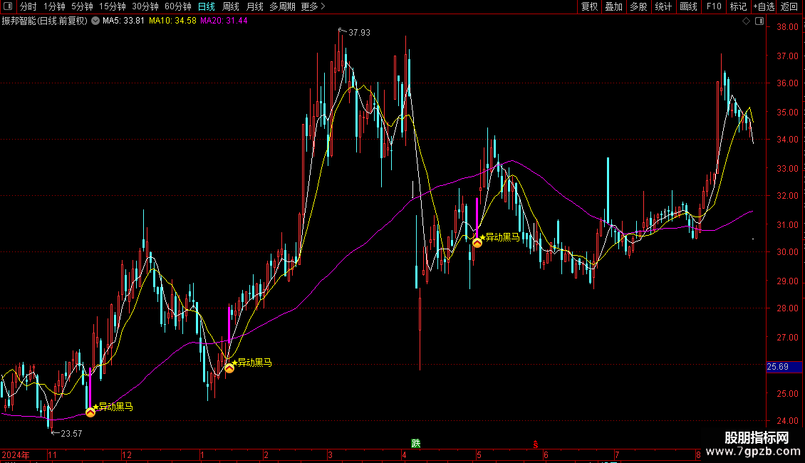Image resolution: width=805 pixels, height=463 pixels.
Task: Click the MA10: 34.58 indicator label
Action: coord(172,21)
